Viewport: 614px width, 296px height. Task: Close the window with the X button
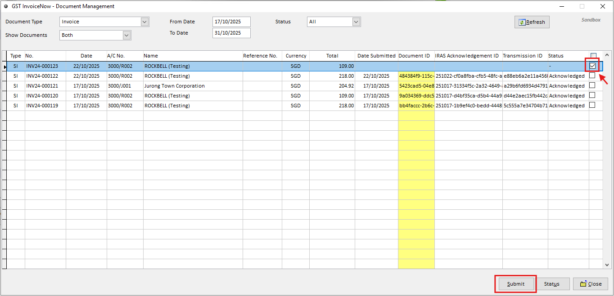603,6
